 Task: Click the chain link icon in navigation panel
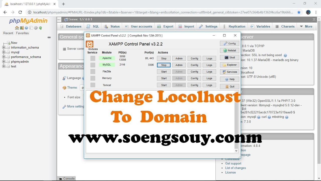[x=49, y=37]
